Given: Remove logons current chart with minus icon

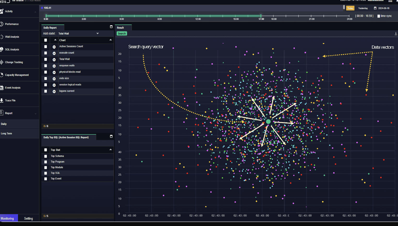Looking at the screenshot, I should click(x=54, y=91).
